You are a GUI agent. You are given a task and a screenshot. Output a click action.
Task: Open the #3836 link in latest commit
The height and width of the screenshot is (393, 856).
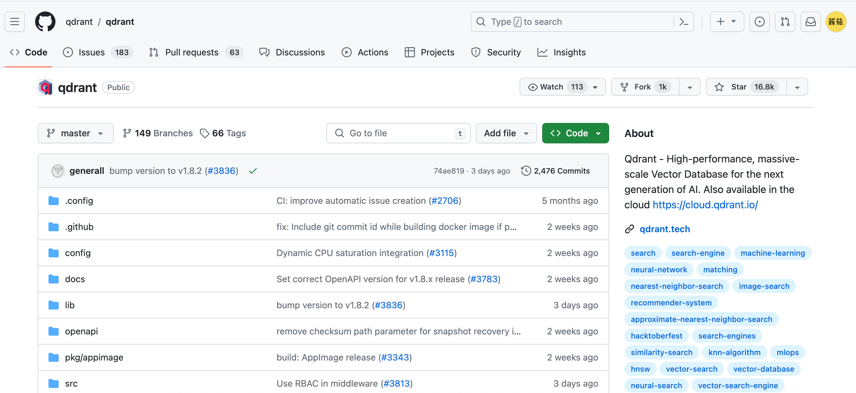point(221,171)
